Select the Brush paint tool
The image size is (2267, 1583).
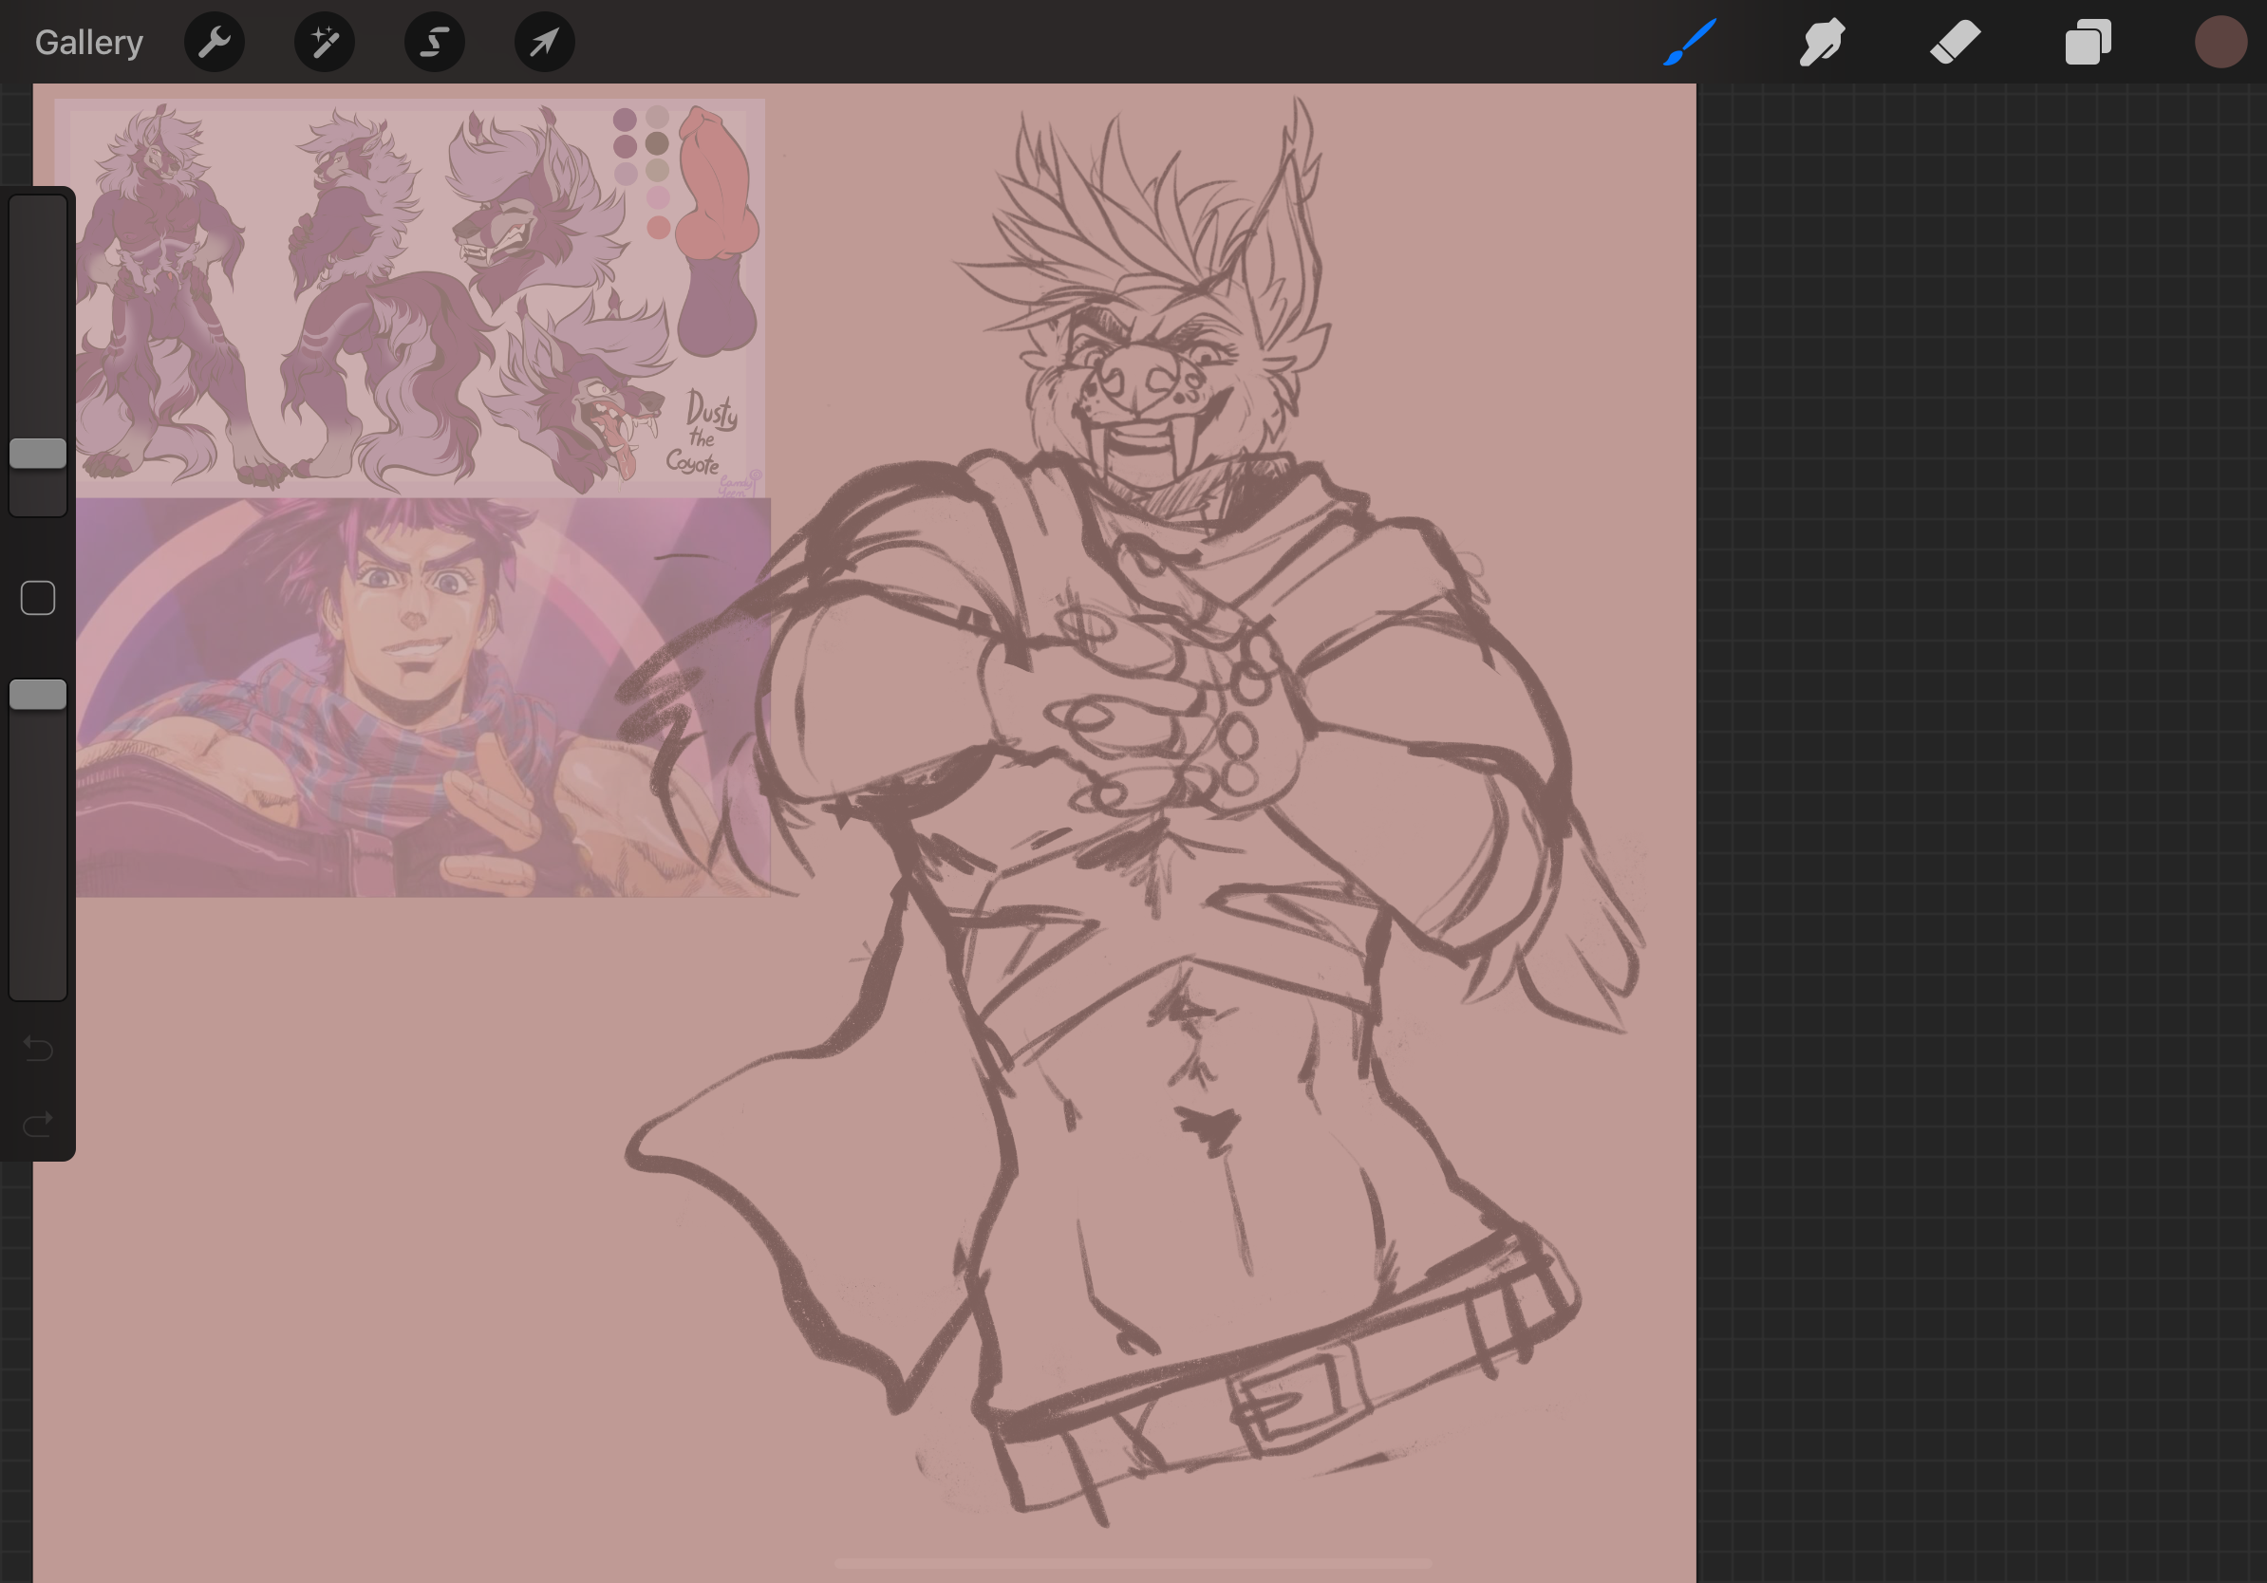1690,43
